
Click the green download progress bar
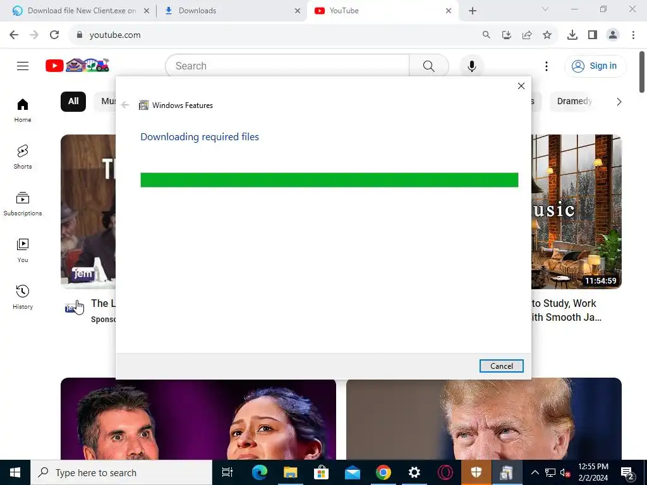(329, 180)
